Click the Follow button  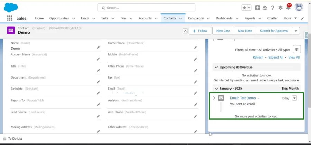(200, 31)
